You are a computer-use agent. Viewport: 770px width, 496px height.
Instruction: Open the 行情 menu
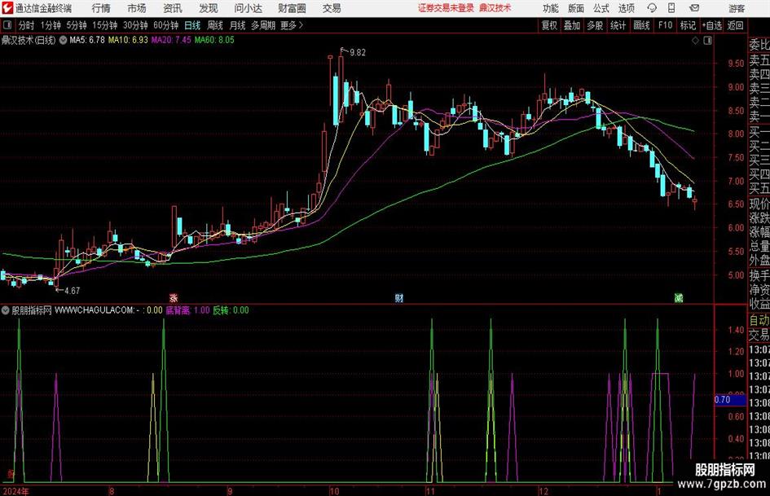coord(101,8)
